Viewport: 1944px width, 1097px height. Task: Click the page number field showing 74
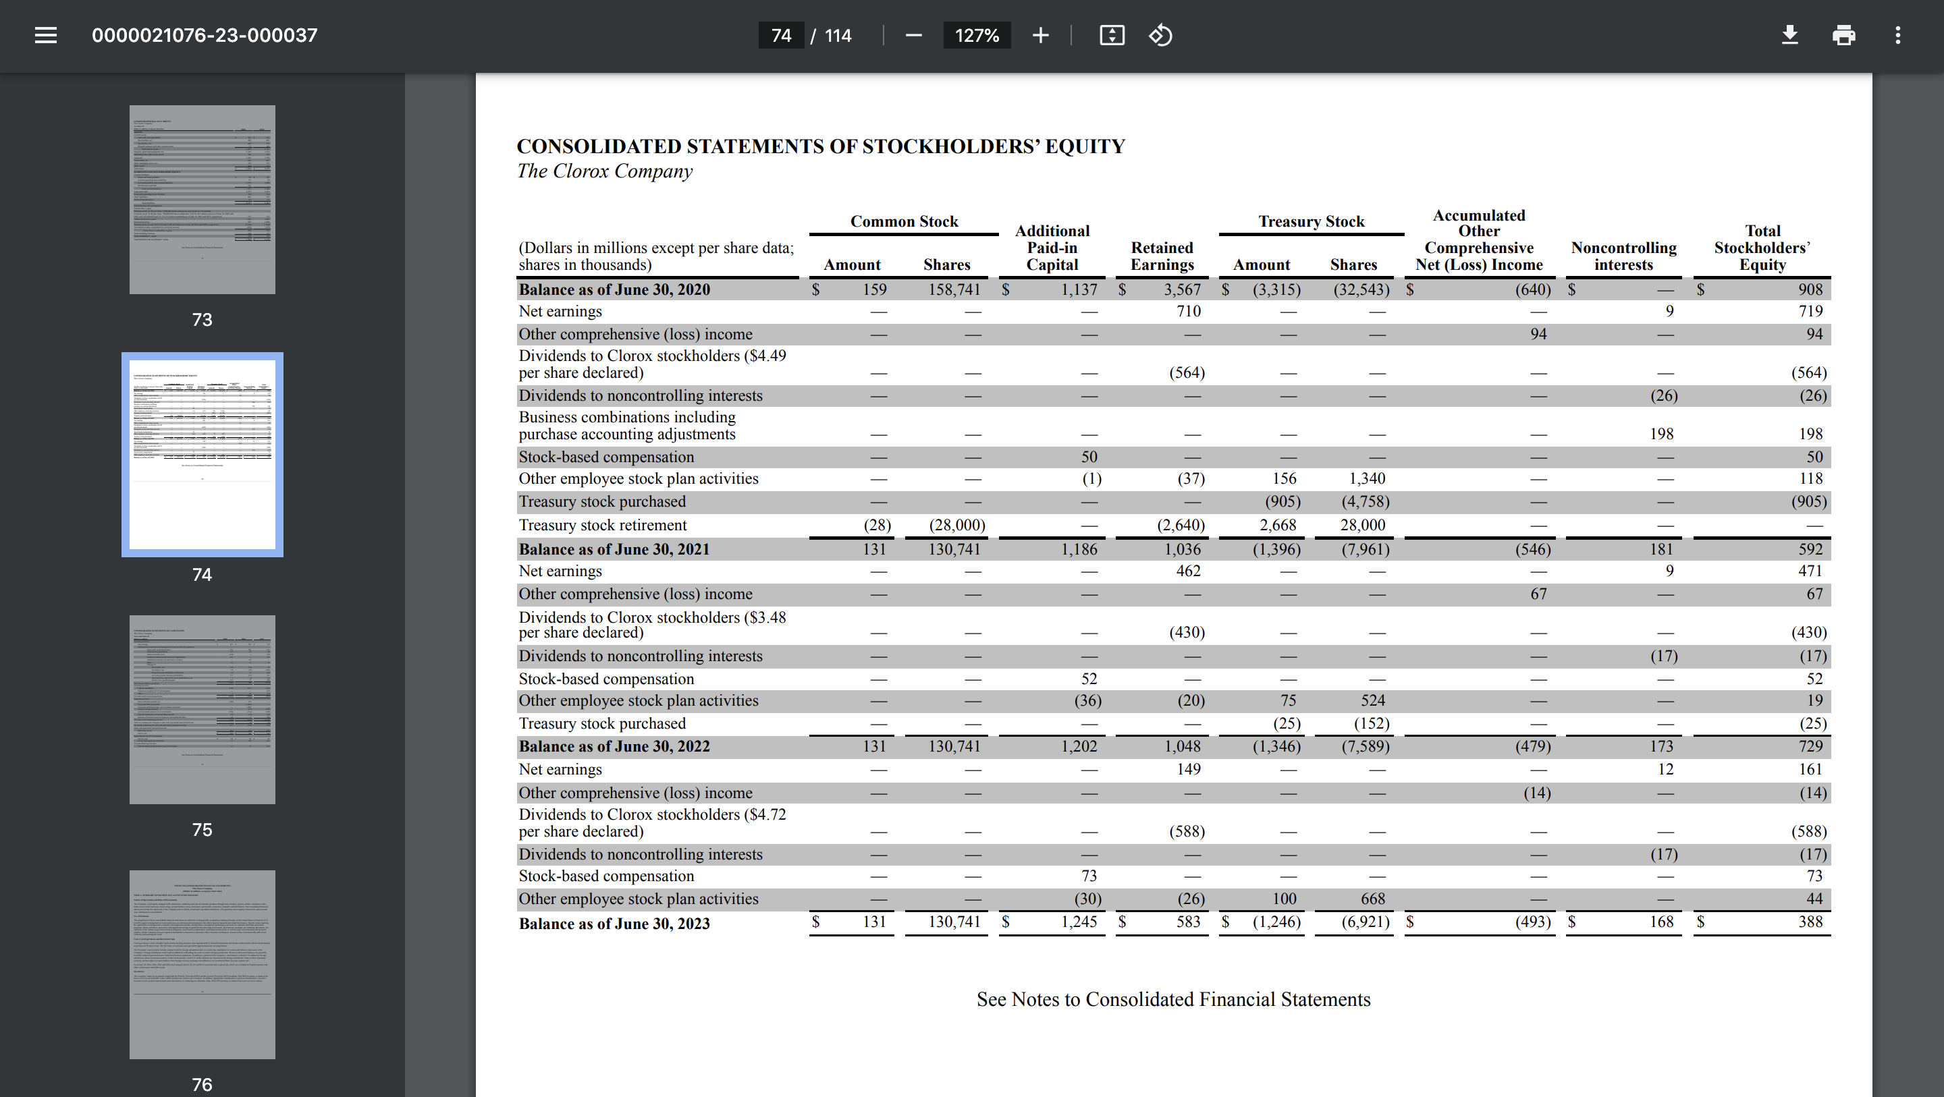tap(781, 36)
